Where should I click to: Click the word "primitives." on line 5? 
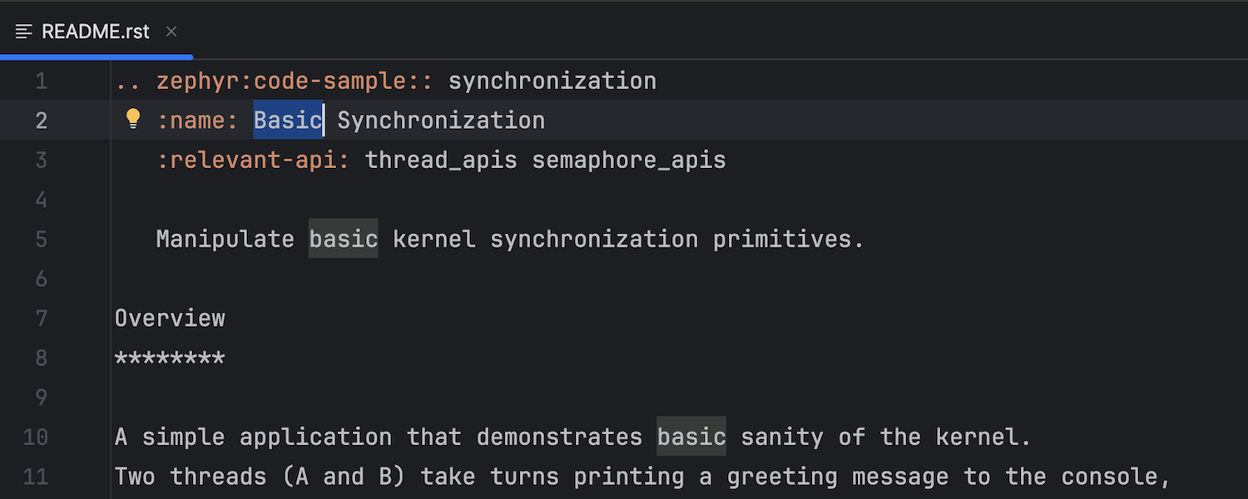click(x=788, y=240)
